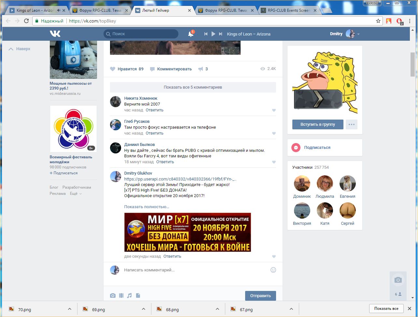The height and width of the screenshot is (317, 418).
Task: Open Dmitry profile dropdown menu
Action: [x=358, y=34]
